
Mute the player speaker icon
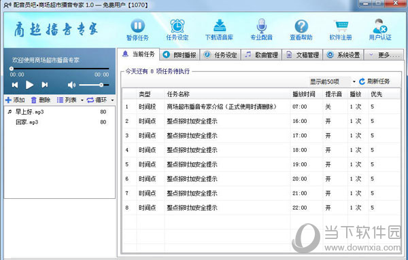coord(71,85)
